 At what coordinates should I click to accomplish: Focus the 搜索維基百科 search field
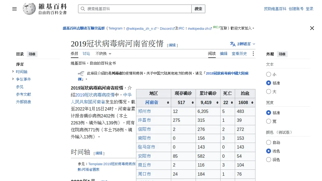[135, 9]
